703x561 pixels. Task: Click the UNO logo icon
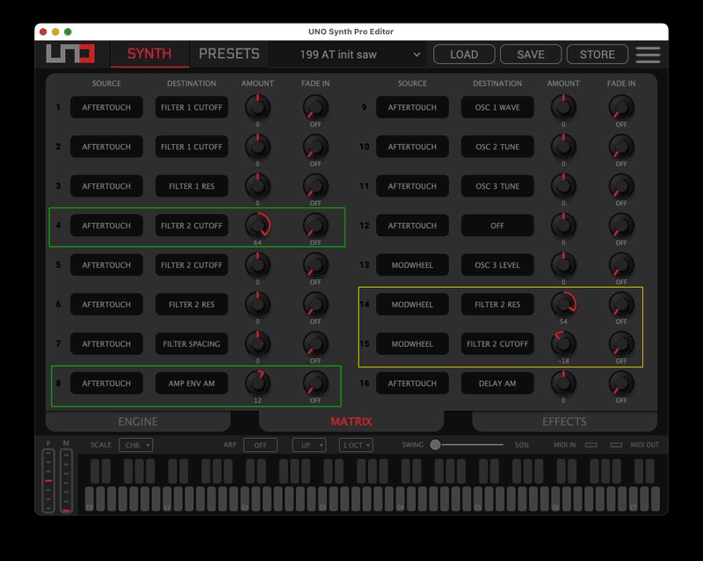tap(70, 54)
